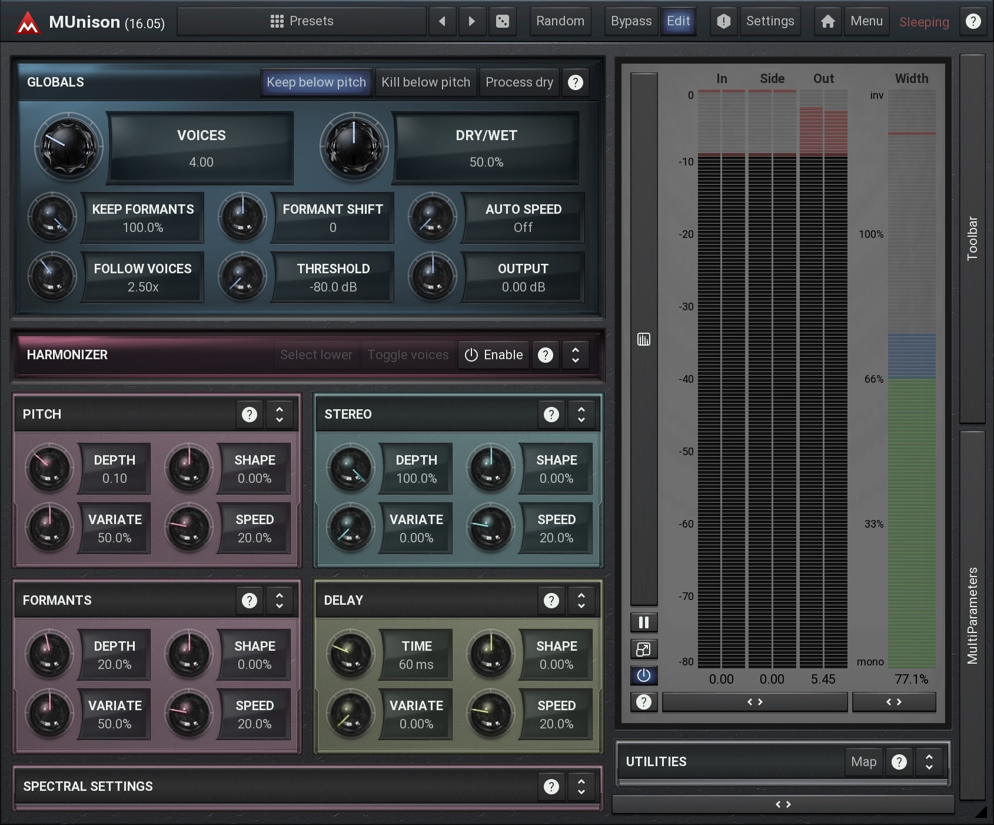Pause the meters with pause icon
Image resolution: width=994 pixels, height=825 pixels.
(644, 622)
